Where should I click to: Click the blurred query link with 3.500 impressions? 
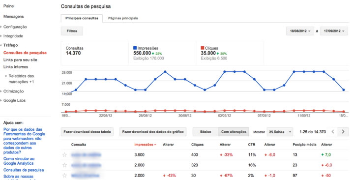tap(86, 155)
